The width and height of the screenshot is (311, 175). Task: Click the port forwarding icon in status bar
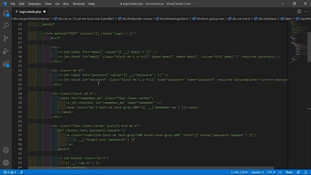(x=21, y=172)
